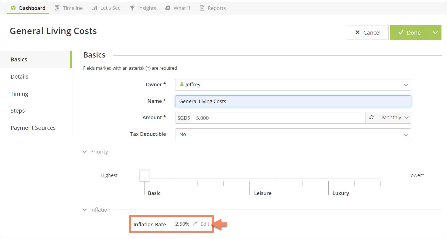Click the Dashboard cube icon
This screenshot has width=447, height=239.
13,8
